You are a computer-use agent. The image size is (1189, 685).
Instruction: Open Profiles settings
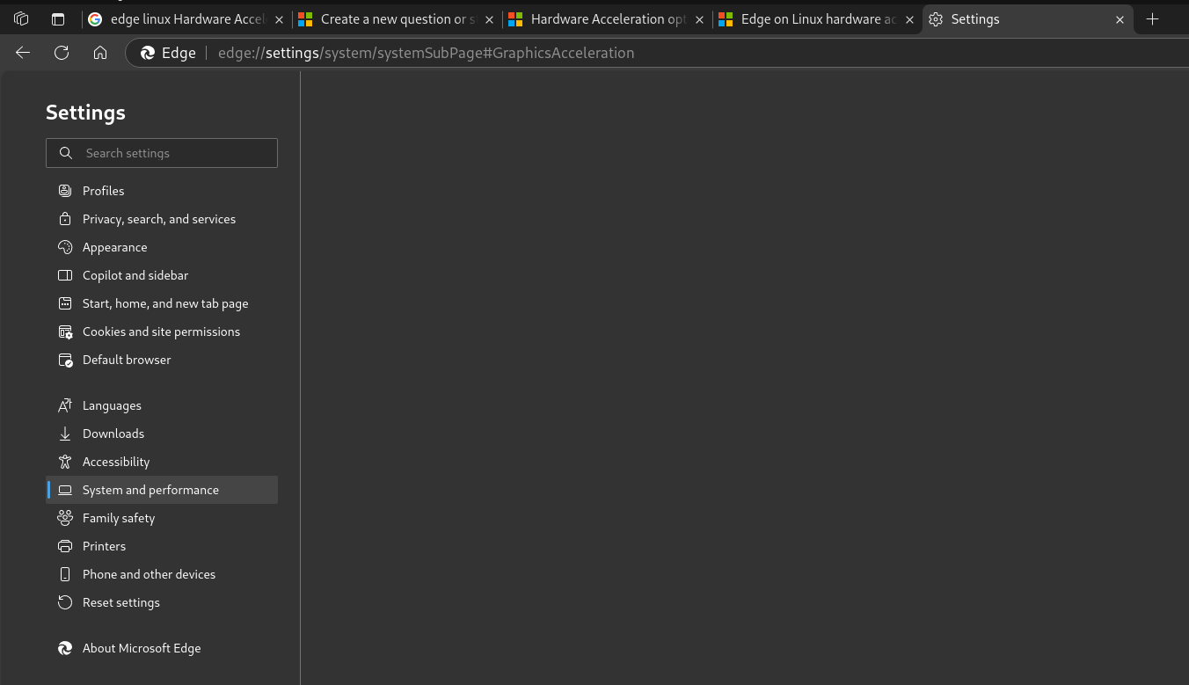click(x=162, y=191)
